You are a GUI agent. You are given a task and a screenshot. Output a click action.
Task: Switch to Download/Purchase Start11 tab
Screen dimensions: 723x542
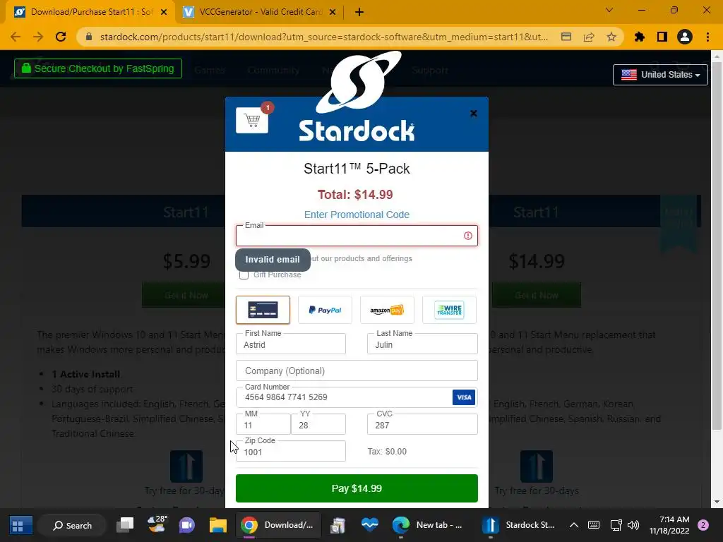tap(90, 12)
